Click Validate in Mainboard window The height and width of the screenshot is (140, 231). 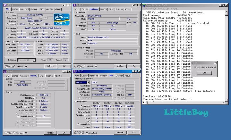pos(120,66)
